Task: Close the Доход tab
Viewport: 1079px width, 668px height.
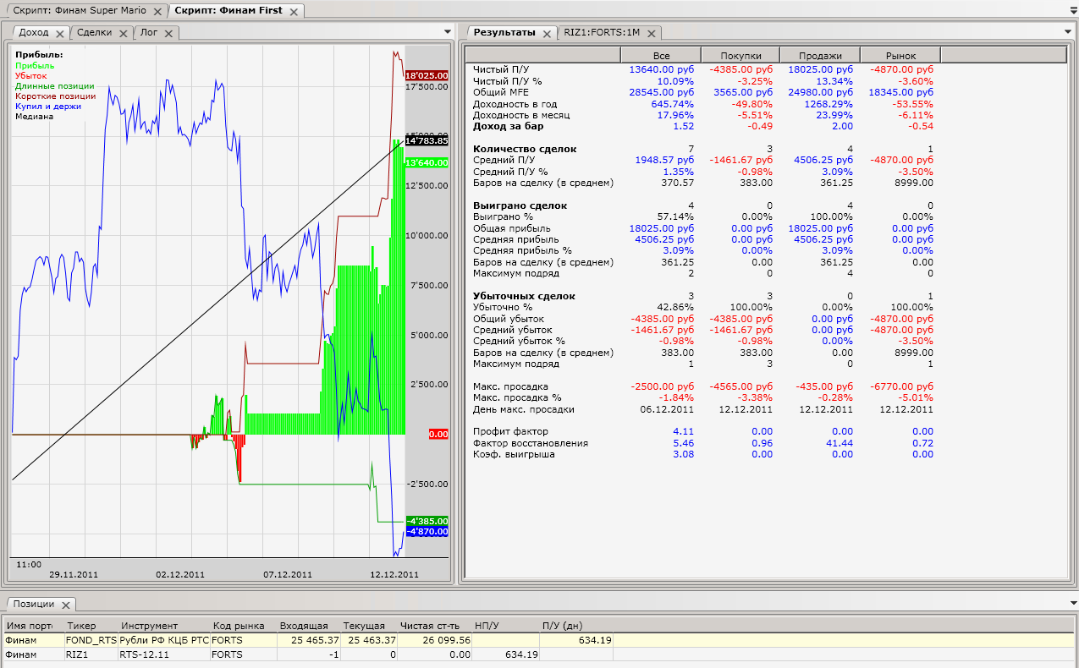Action: [59, 33]
